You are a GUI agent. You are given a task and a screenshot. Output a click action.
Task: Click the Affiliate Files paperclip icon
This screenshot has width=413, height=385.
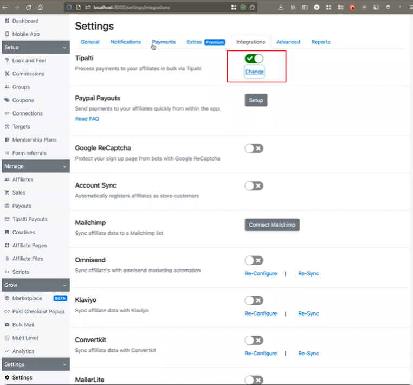pos(7,259)
